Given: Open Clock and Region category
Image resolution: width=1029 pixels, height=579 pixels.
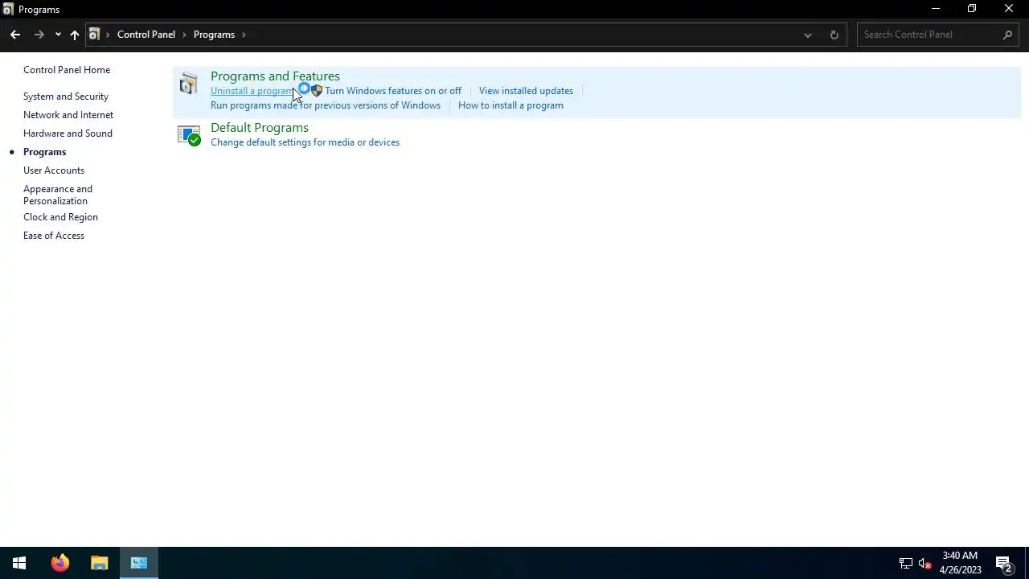Looking at the screenshot, I should pos(60,217).
